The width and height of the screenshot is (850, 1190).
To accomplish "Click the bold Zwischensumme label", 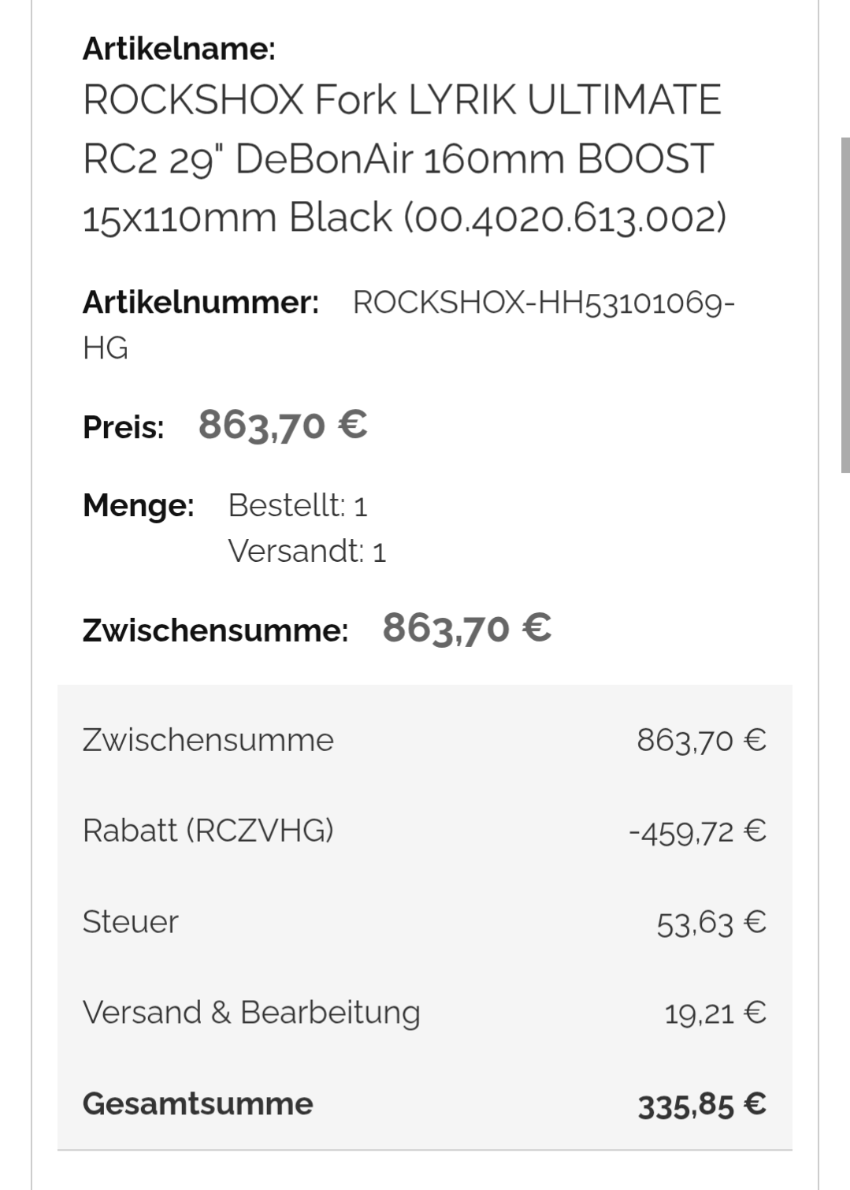I will tap(215, 630).
